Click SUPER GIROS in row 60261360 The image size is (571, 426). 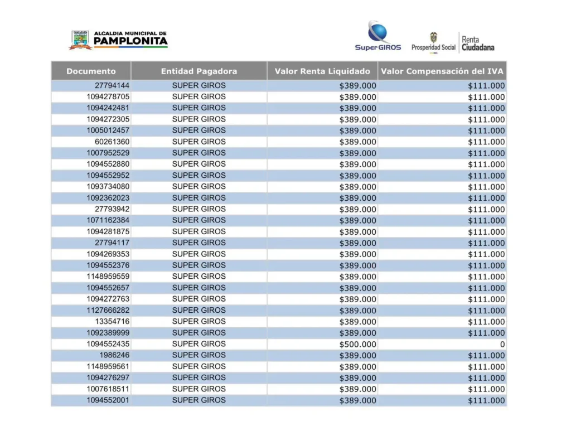(x=199, y=142)
